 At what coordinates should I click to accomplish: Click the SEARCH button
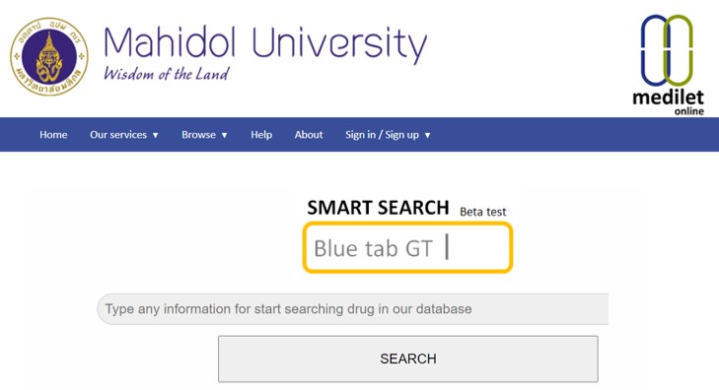[x=408, y=358]
